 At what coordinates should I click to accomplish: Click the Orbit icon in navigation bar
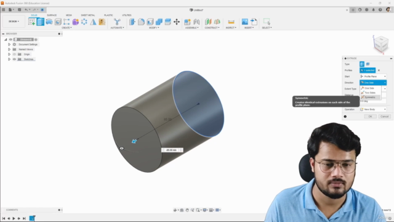pos(175,210)
